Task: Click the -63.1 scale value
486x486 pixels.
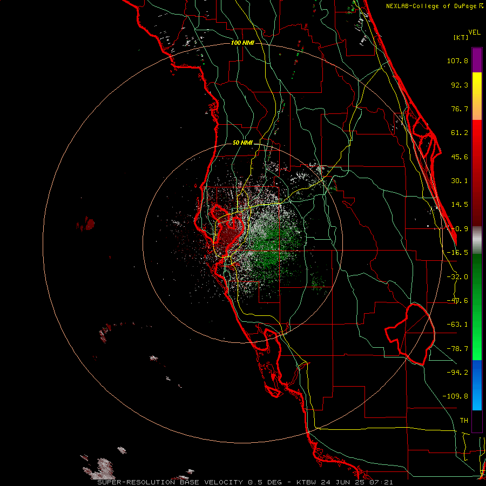Action: click(x=457, y=325)
